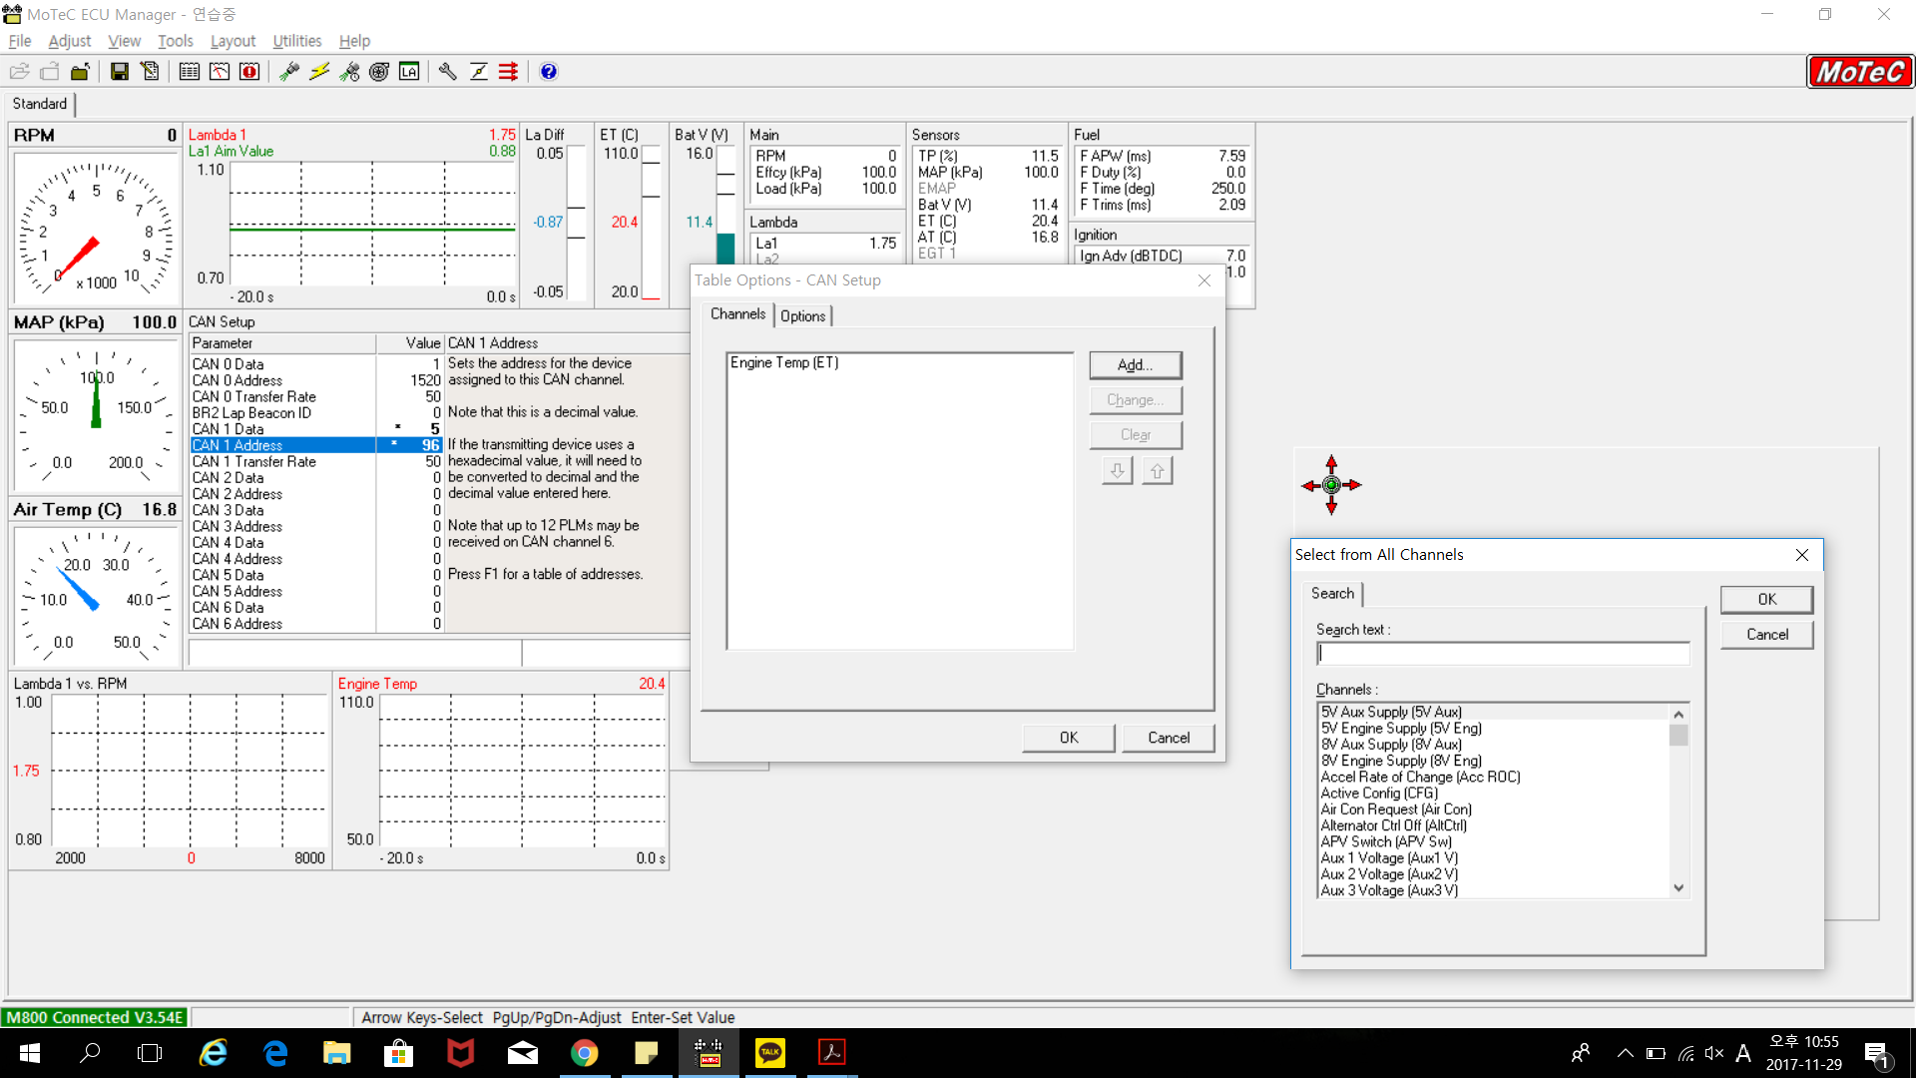Open the Adjust menu
This screenshot has height=1078, width=1916.
70,41
